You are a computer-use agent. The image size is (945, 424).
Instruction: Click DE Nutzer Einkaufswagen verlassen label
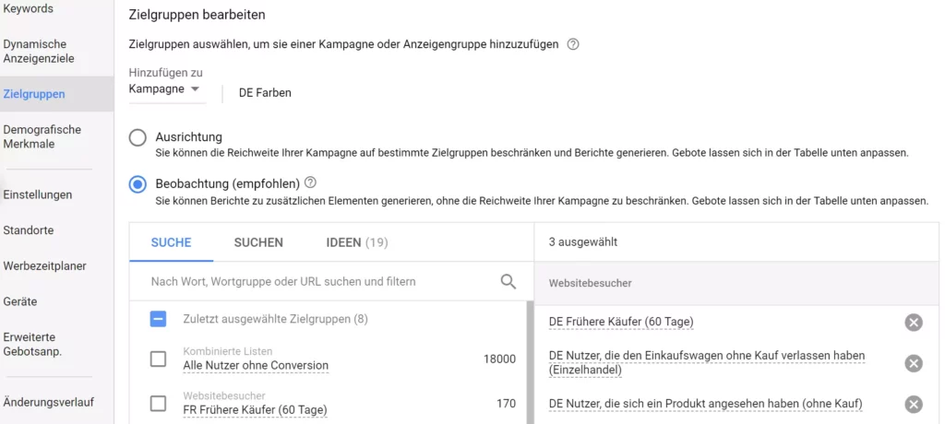[706, 363]
